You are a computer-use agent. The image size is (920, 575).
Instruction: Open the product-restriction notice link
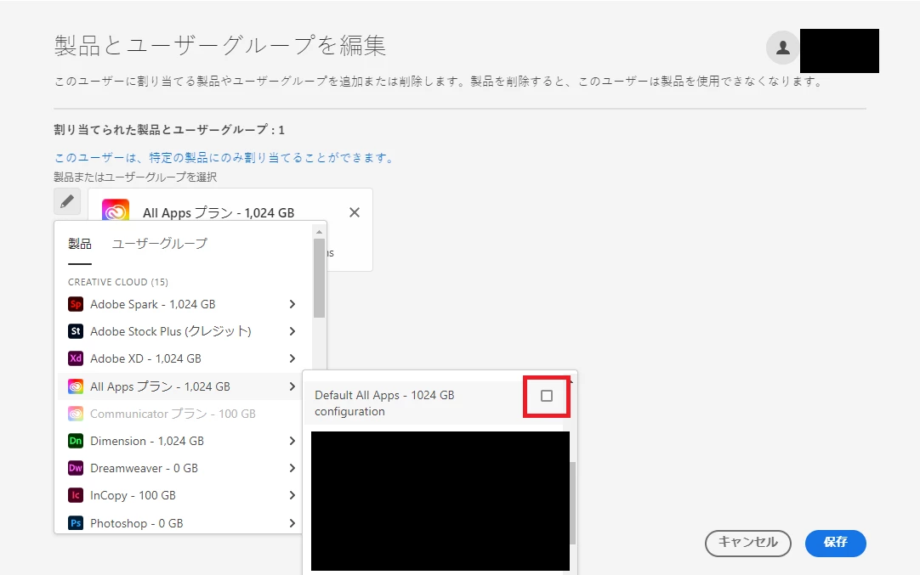[x=225, y=158]
